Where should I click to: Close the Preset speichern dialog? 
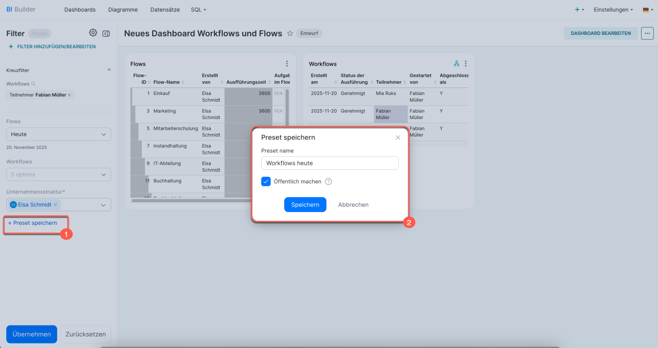(x=397, y=138)
